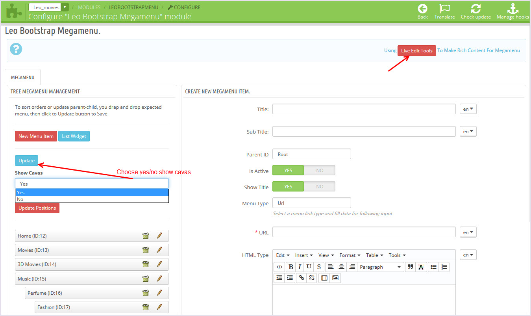Image resolution: width=531 pixels, height=316 pixels.
Task: Click the blue question mark help icon
Action: click(x=16, y=49)
